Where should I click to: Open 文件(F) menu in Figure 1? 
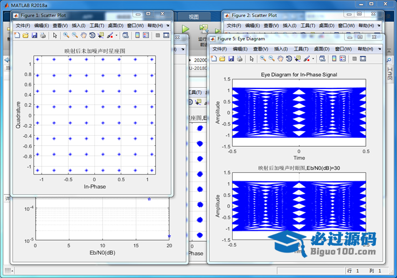point(23,25)
